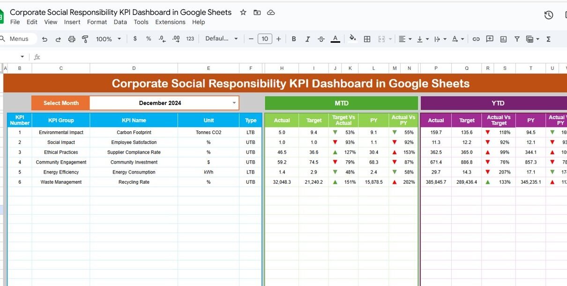Click the 32,048.3 MTD actual value
This screenshot has height=286, width=567.
point(282,182)
